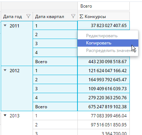
Task: Collapse the 2012 year group
Action: tap(5, 70)
